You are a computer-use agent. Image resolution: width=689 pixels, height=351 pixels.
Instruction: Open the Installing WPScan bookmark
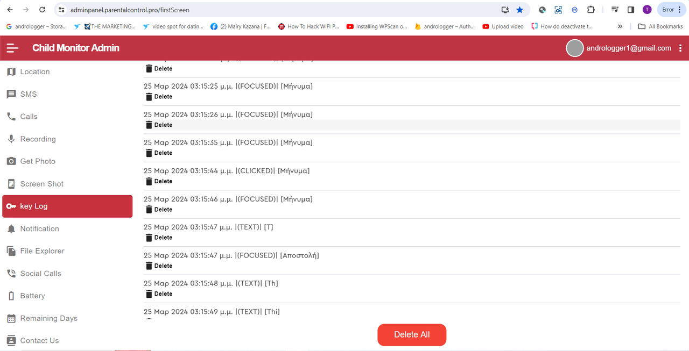pos(377,26)
